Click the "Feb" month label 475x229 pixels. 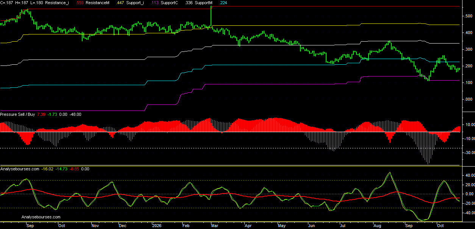pos(186,225)
